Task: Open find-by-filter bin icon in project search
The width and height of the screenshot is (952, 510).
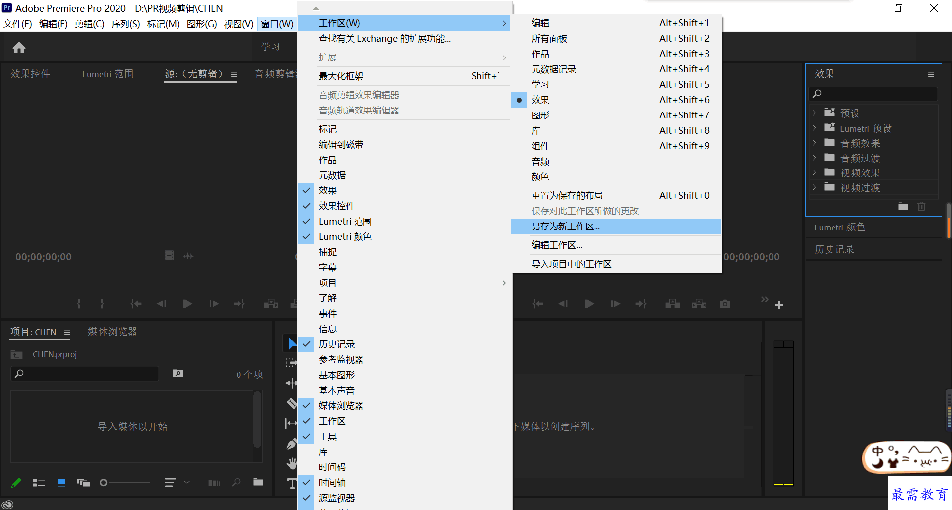Action: 178,373
